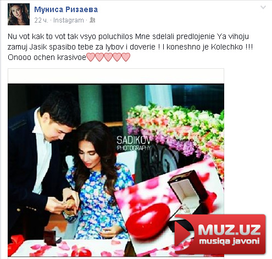
Task: Click the "musiqa javoni" tagline
Action: (x=229, y=241)
